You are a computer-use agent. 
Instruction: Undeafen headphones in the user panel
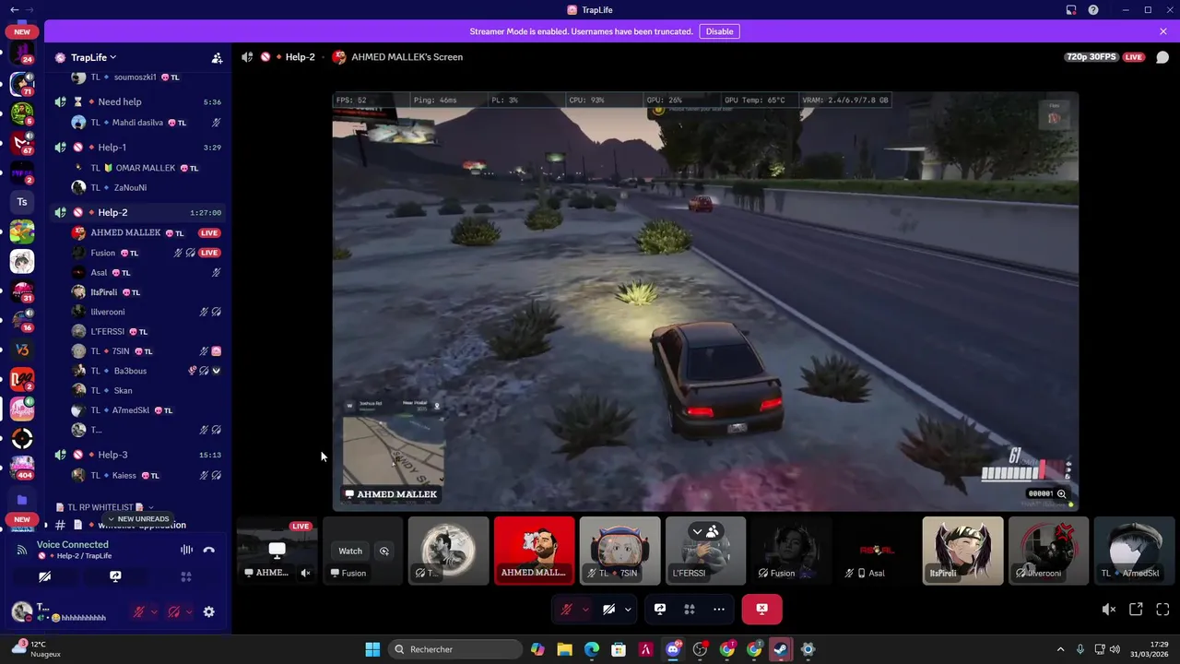click(173, 611)
